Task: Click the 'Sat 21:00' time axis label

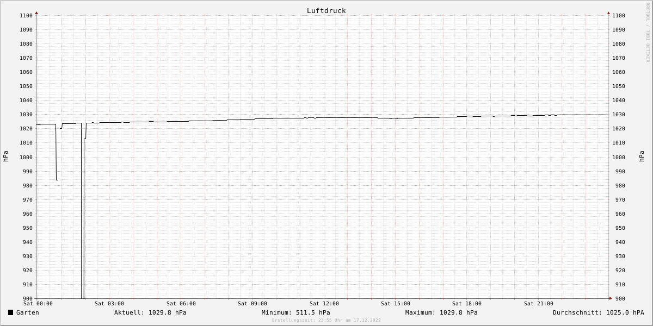Action: coord(539,304)
